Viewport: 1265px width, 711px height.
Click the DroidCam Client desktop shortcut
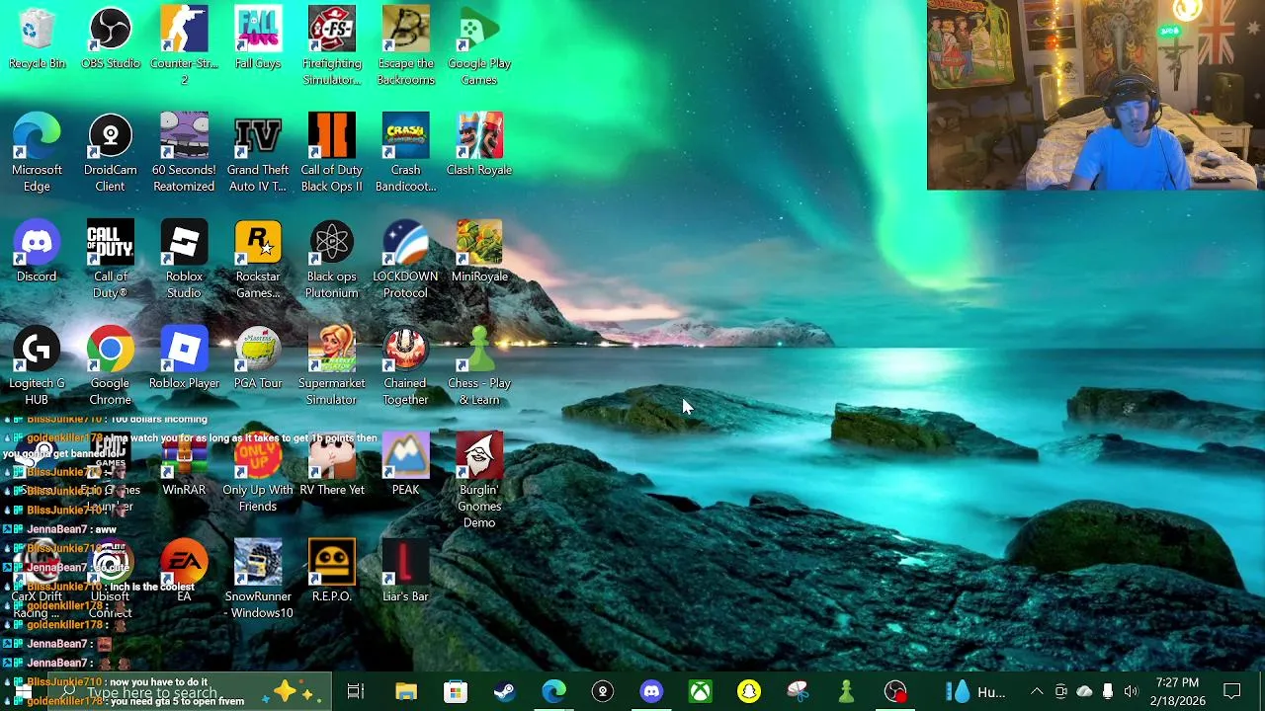110,153
